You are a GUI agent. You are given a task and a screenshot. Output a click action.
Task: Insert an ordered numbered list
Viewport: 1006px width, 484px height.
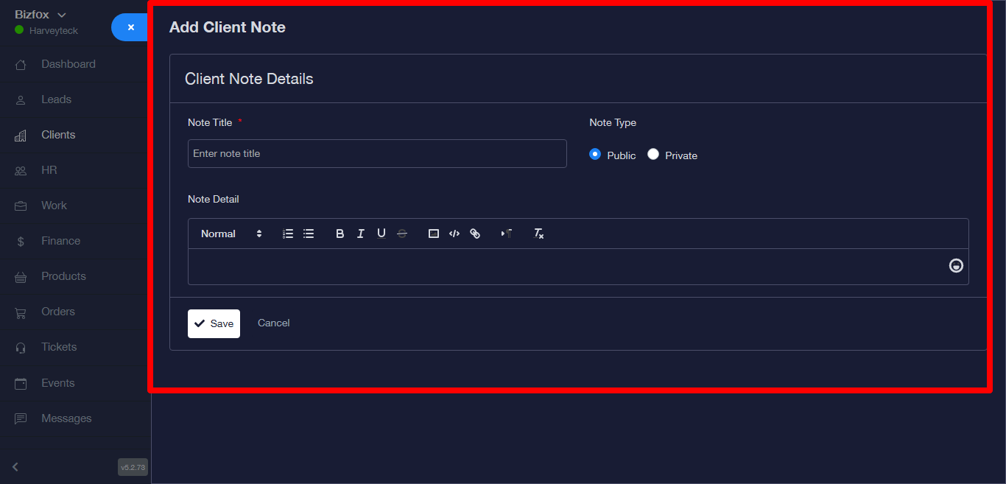(x=288, y=234)
